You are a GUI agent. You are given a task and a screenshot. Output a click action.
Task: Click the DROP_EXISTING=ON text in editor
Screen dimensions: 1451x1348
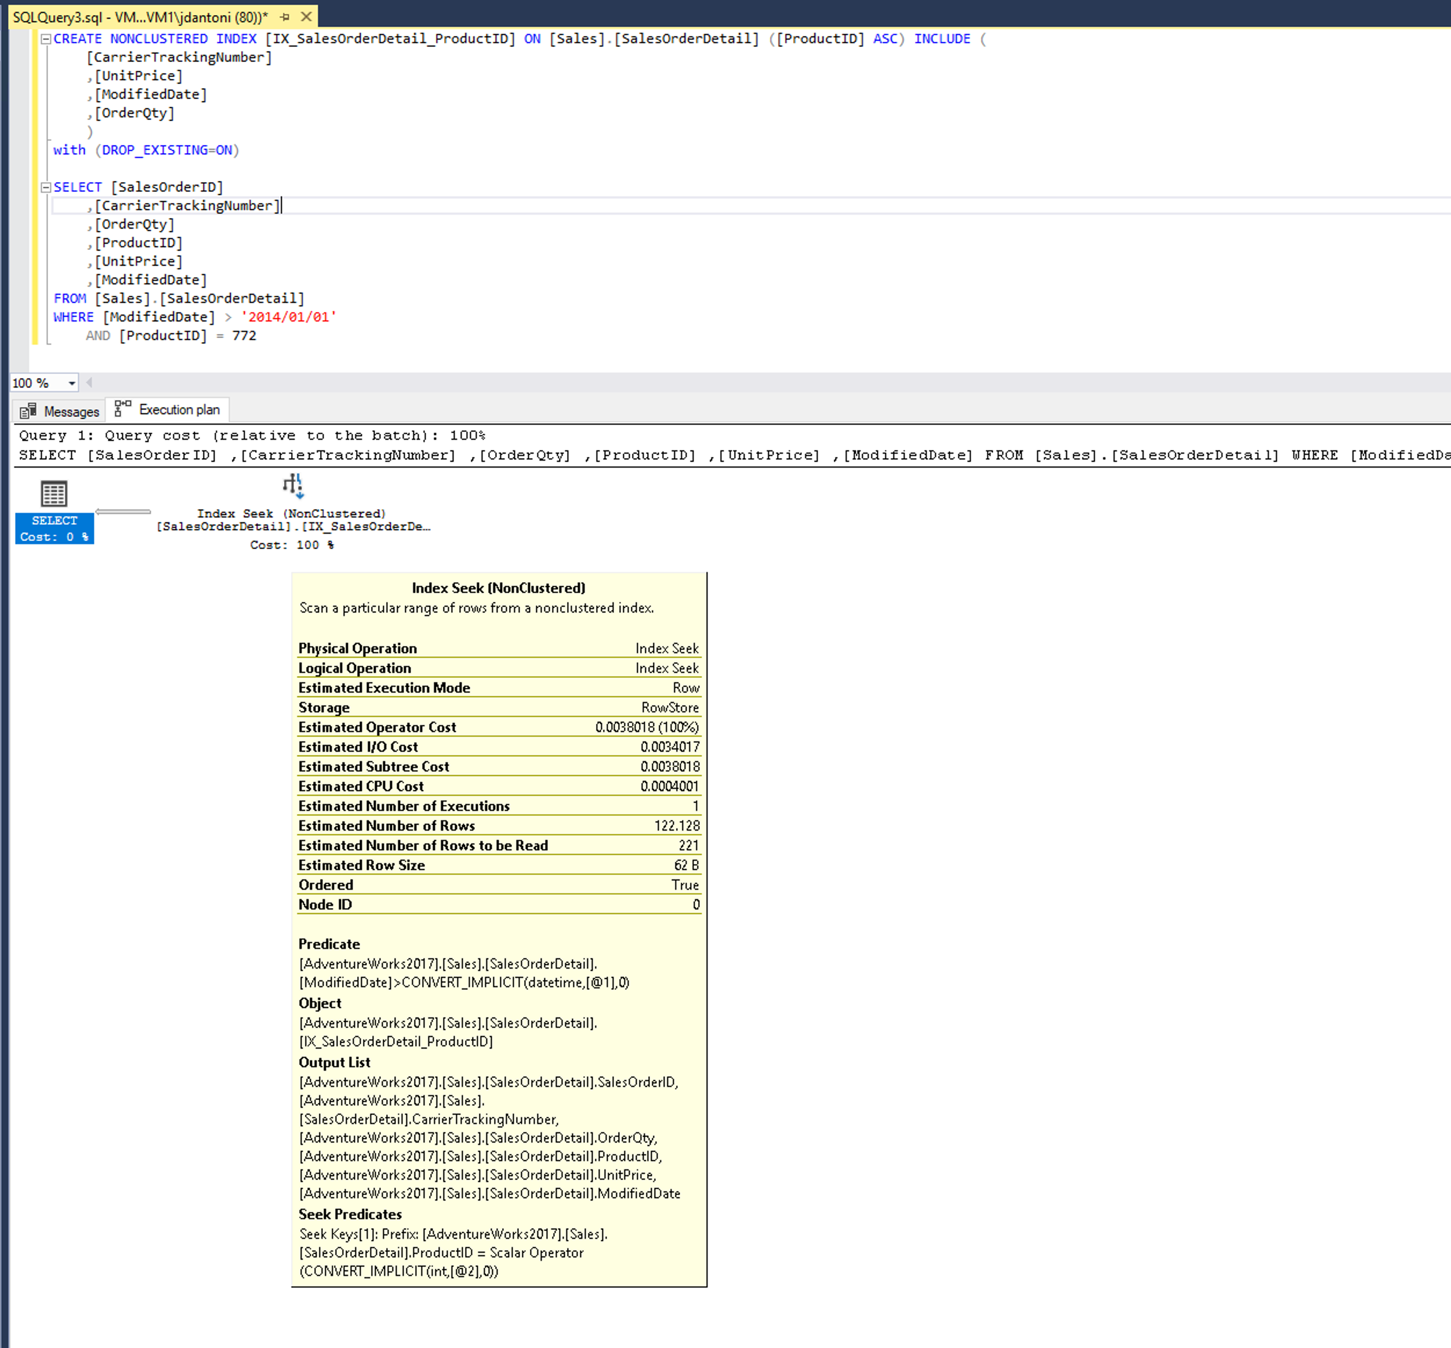tap(166, 150)
